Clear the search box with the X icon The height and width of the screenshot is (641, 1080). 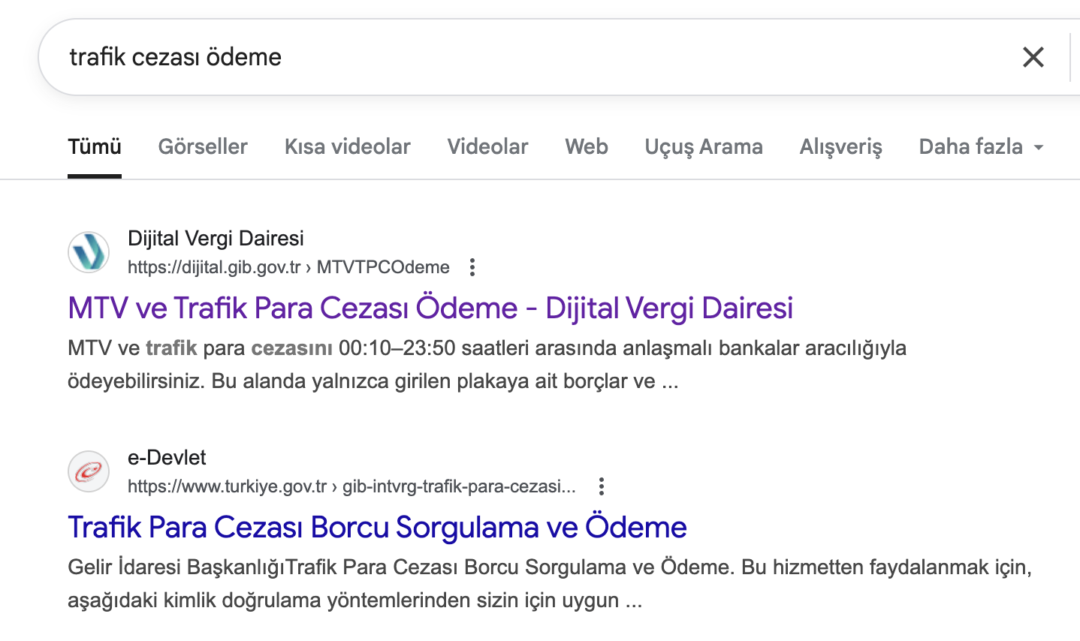1033,57
